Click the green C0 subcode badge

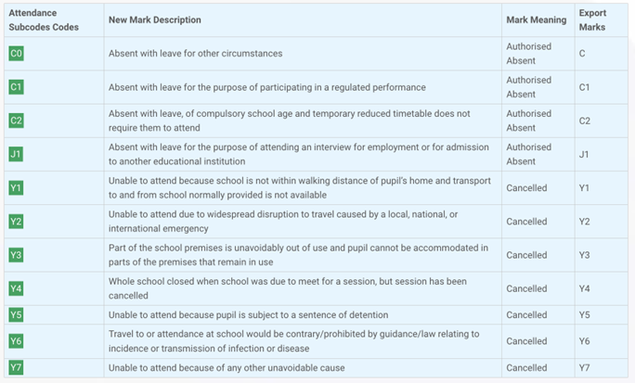click(x=16, y=54)
